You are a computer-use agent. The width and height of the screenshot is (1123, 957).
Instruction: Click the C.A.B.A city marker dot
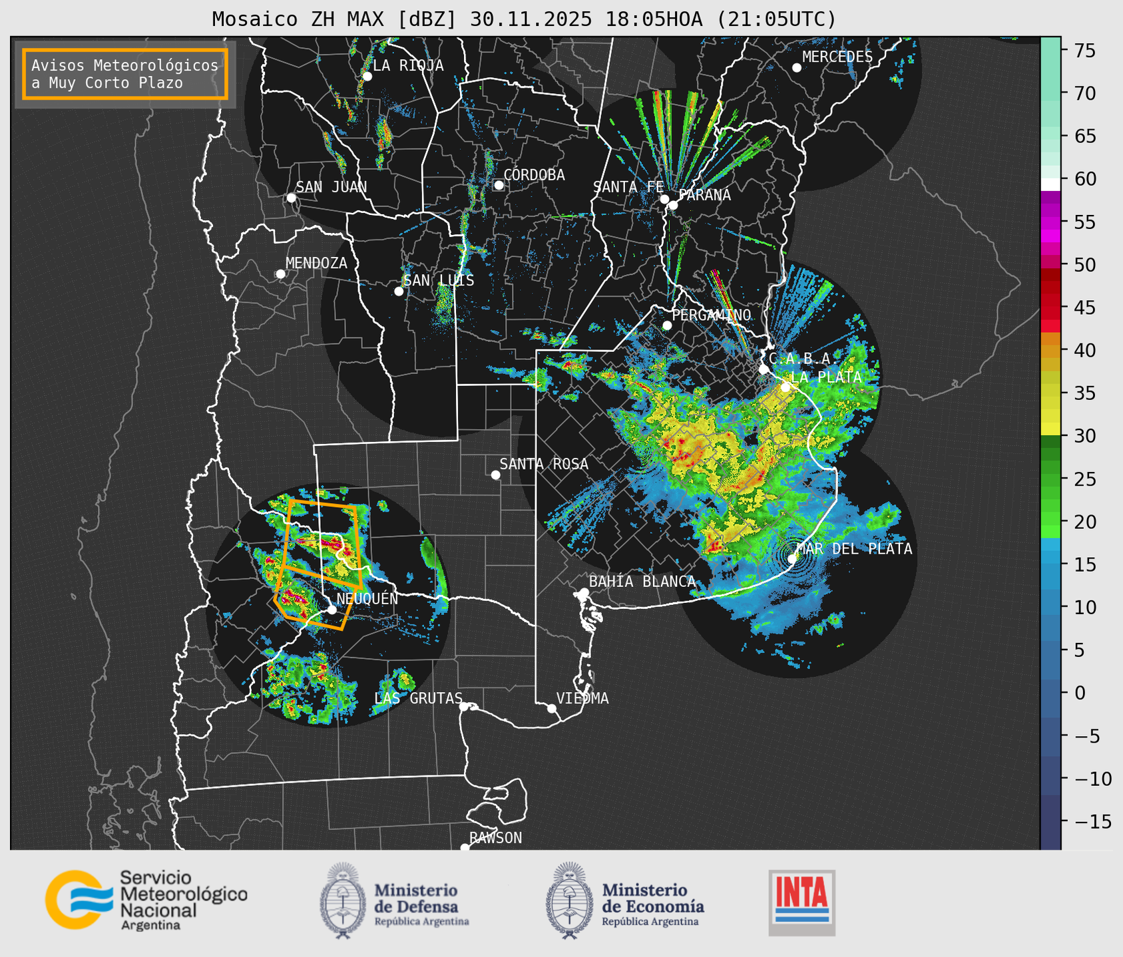click(x=764, y=369)
